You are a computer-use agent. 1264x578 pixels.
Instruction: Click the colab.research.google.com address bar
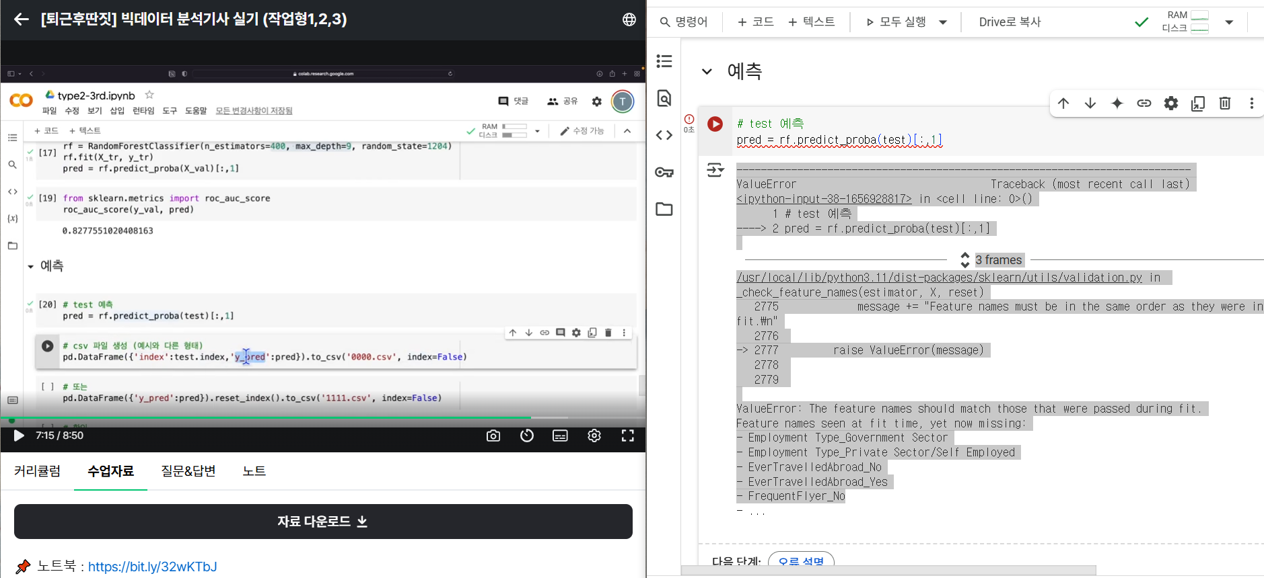(x=324, y=74)
